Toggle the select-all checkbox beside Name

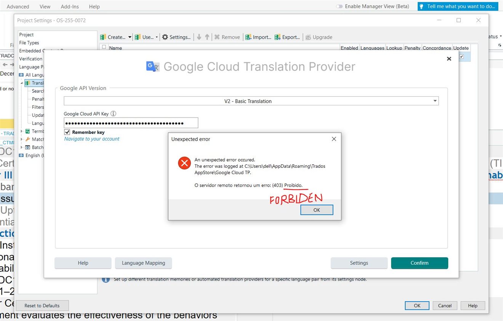coord(104,48)
